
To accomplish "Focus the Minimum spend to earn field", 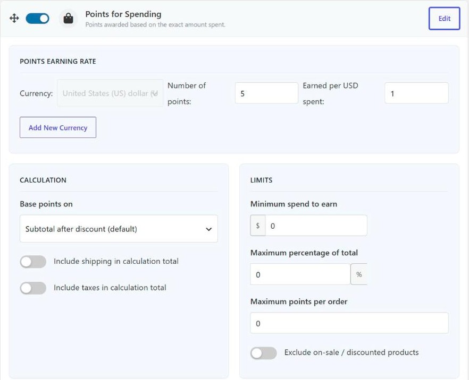I will tap(316, 226).
